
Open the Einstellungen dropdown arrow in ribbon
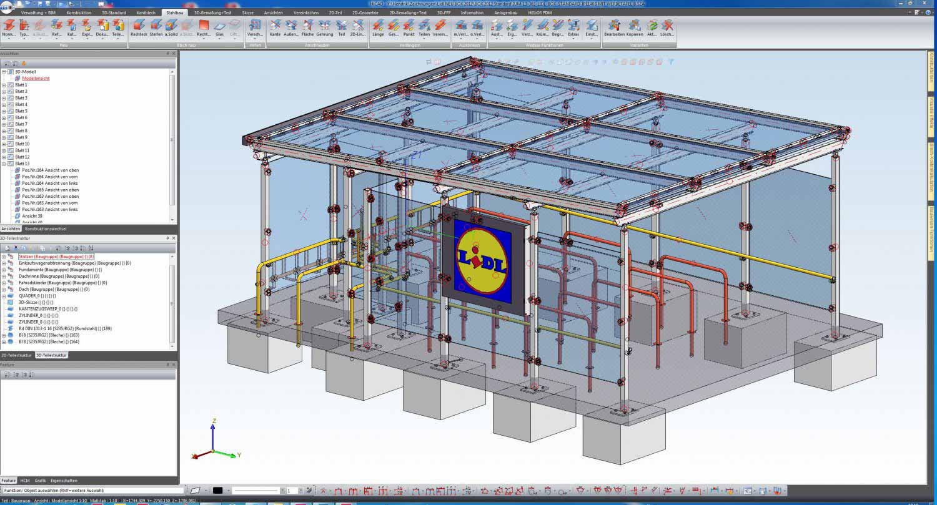(592, 38)
